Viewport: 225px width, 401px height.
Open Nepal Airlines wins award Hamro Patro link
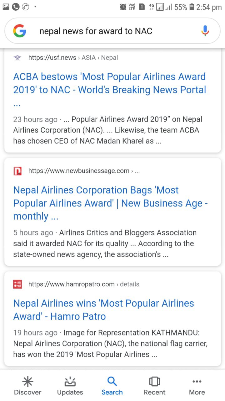click(x=103, y=310)
